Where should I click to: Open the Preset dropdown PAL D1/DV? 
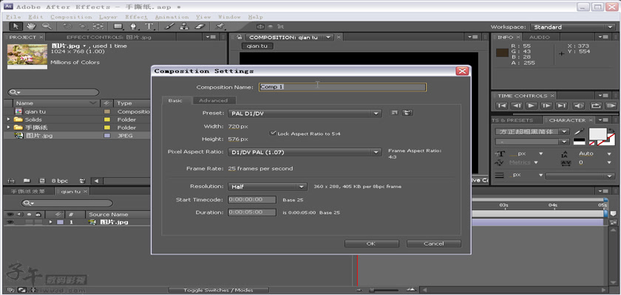click(x=305, y=114)
